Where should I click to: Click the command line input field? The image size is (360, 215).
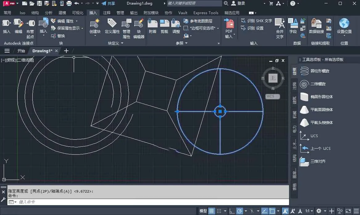[148, 202]
